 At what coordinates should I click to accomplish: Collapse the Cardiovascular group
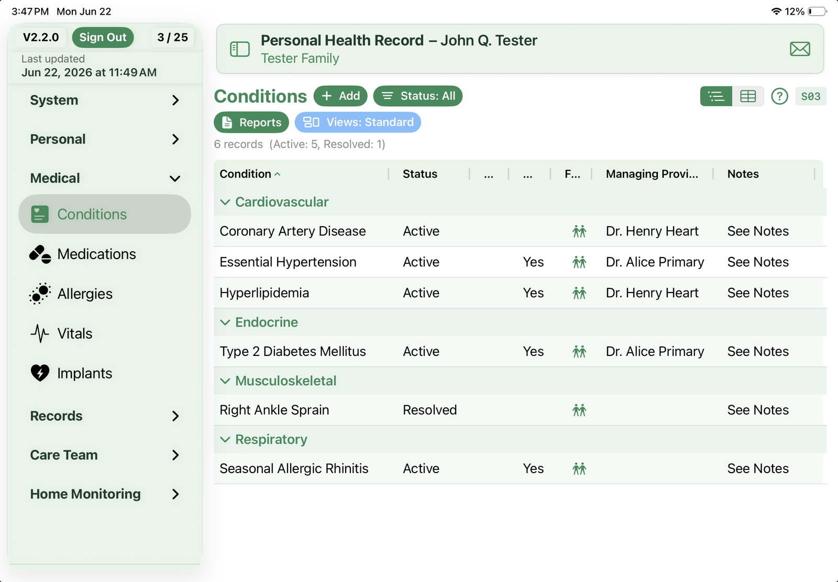tap(225, 202)
